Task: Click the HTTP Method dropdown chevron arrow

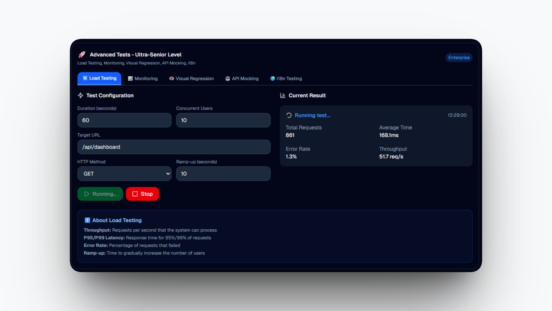Action: click(x=168, y=174)
